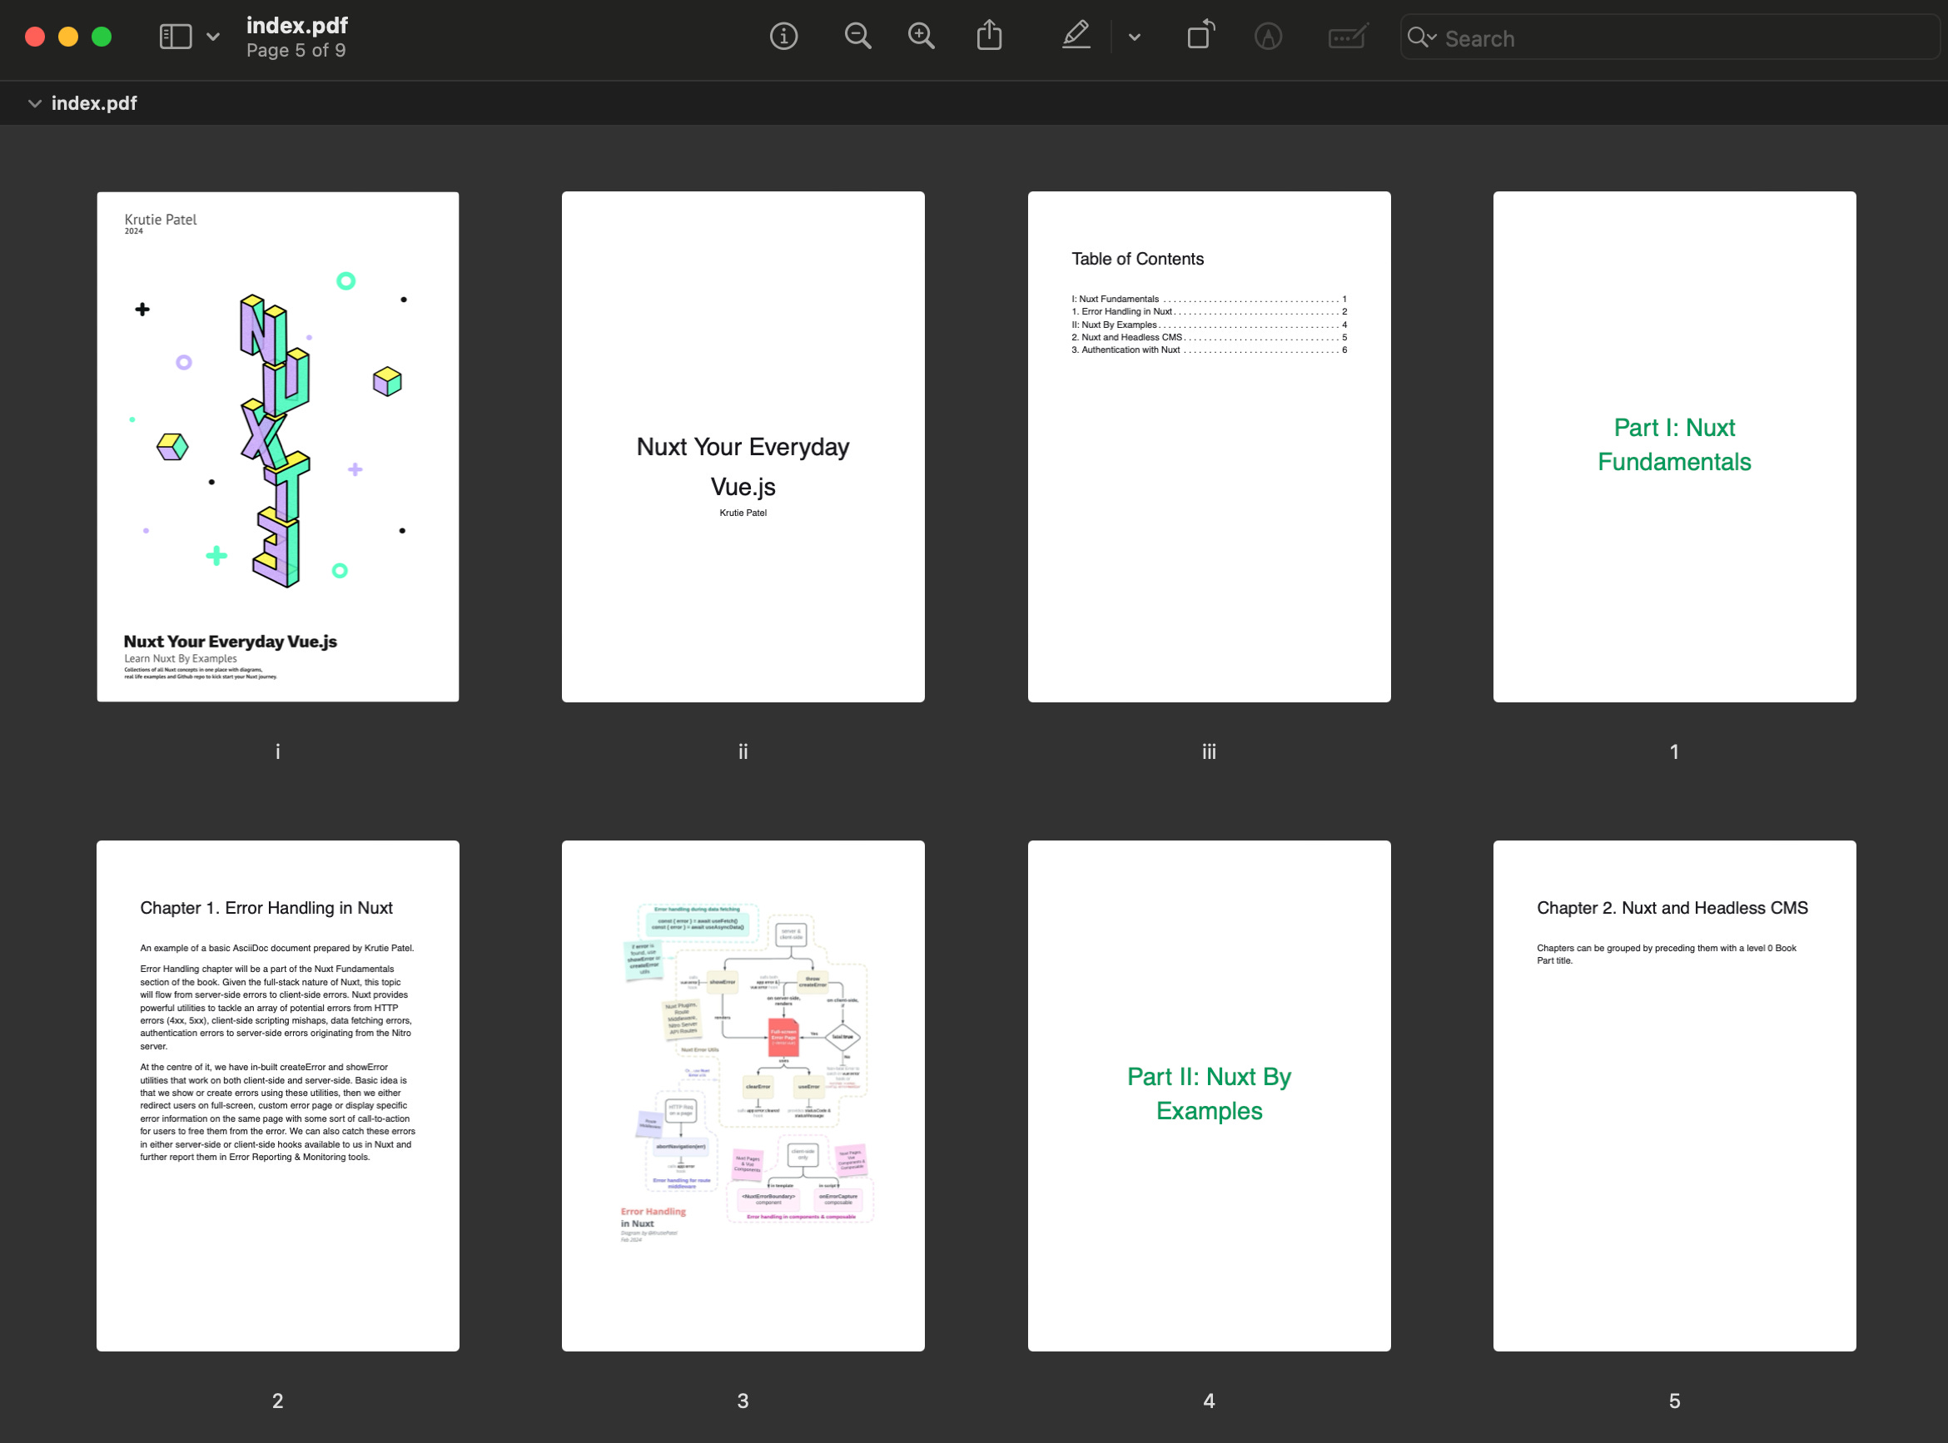This screenshot has width=1948, height=1443.
Task: Click the green full-screen window button
Action: coord(102,37)
